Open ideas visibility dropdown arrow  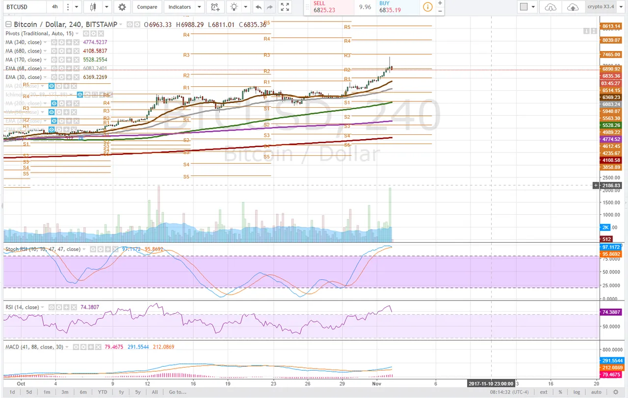[246, 7]
